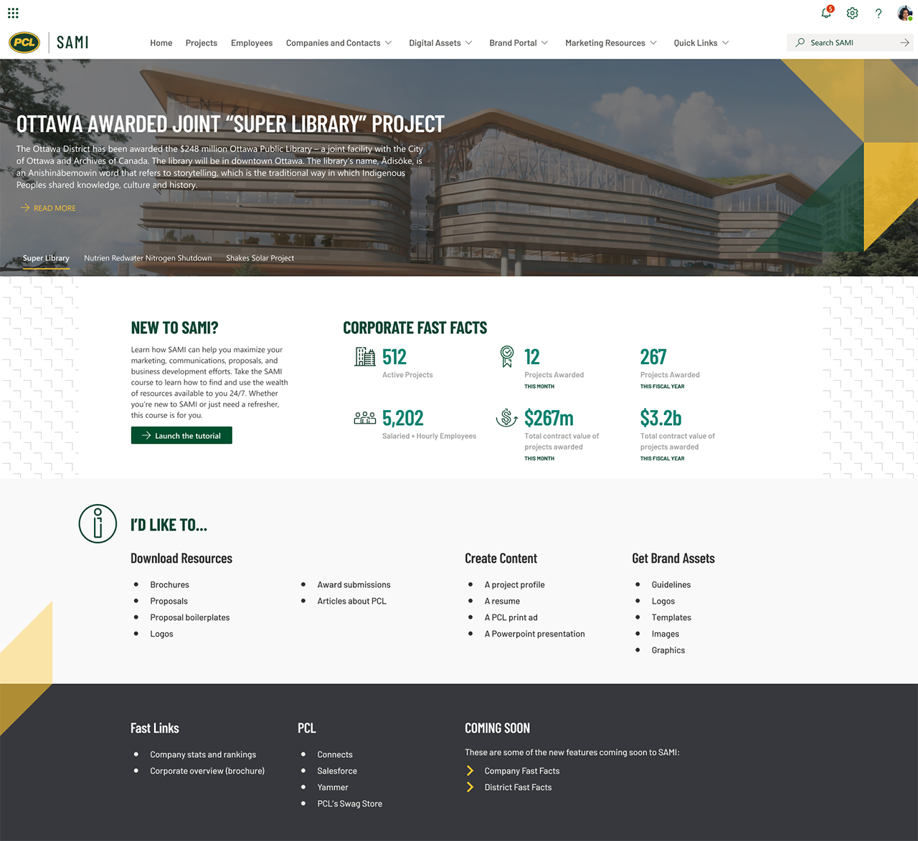Viewport: 918px width, 841px height.
Task: Create a project profile link
Action: coord(515,585)
